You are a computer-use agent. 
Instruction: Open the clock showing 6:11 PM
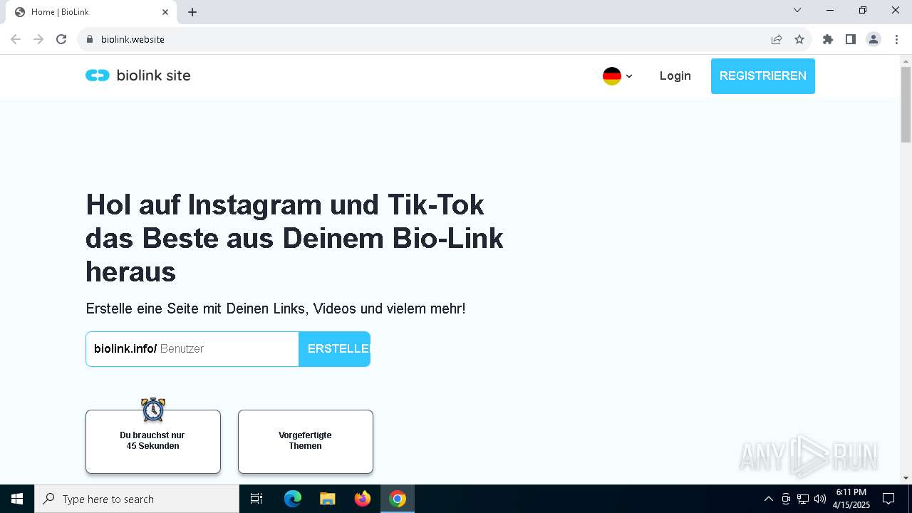coord(851,499)
